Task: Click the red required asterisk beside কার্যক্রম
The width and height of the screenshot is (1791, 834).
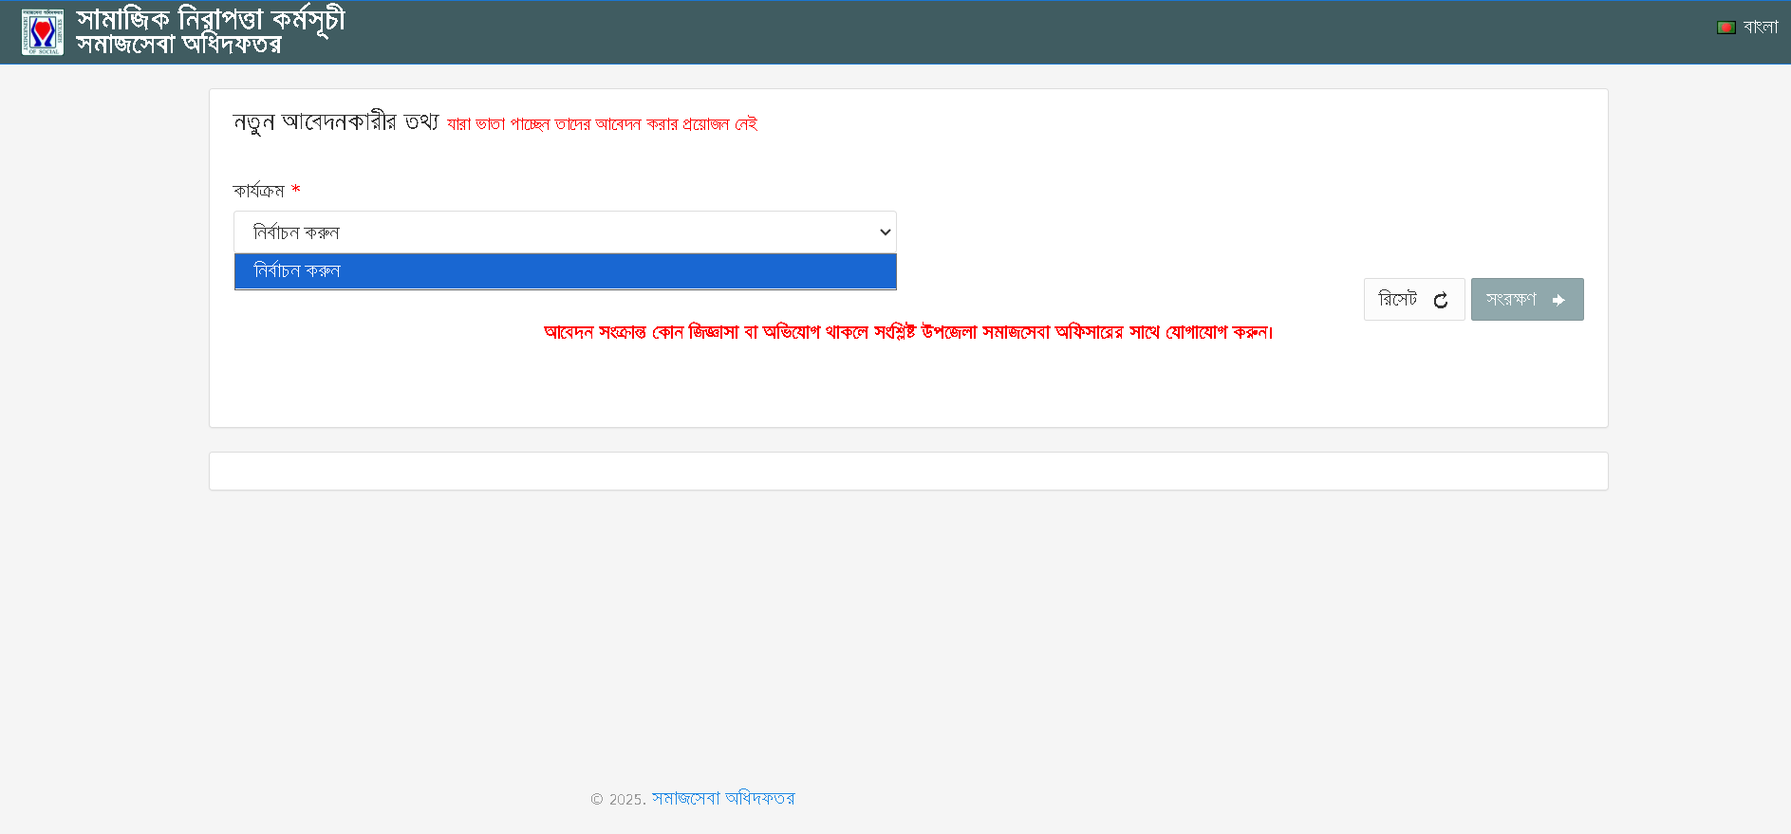Action: point(296,190)
